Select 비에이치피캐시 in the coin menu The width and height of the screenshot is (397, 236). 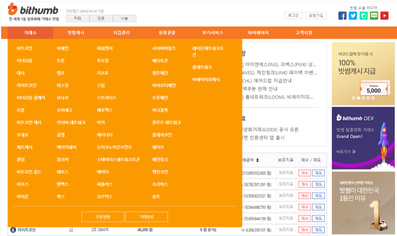click(x=206, y=80)
